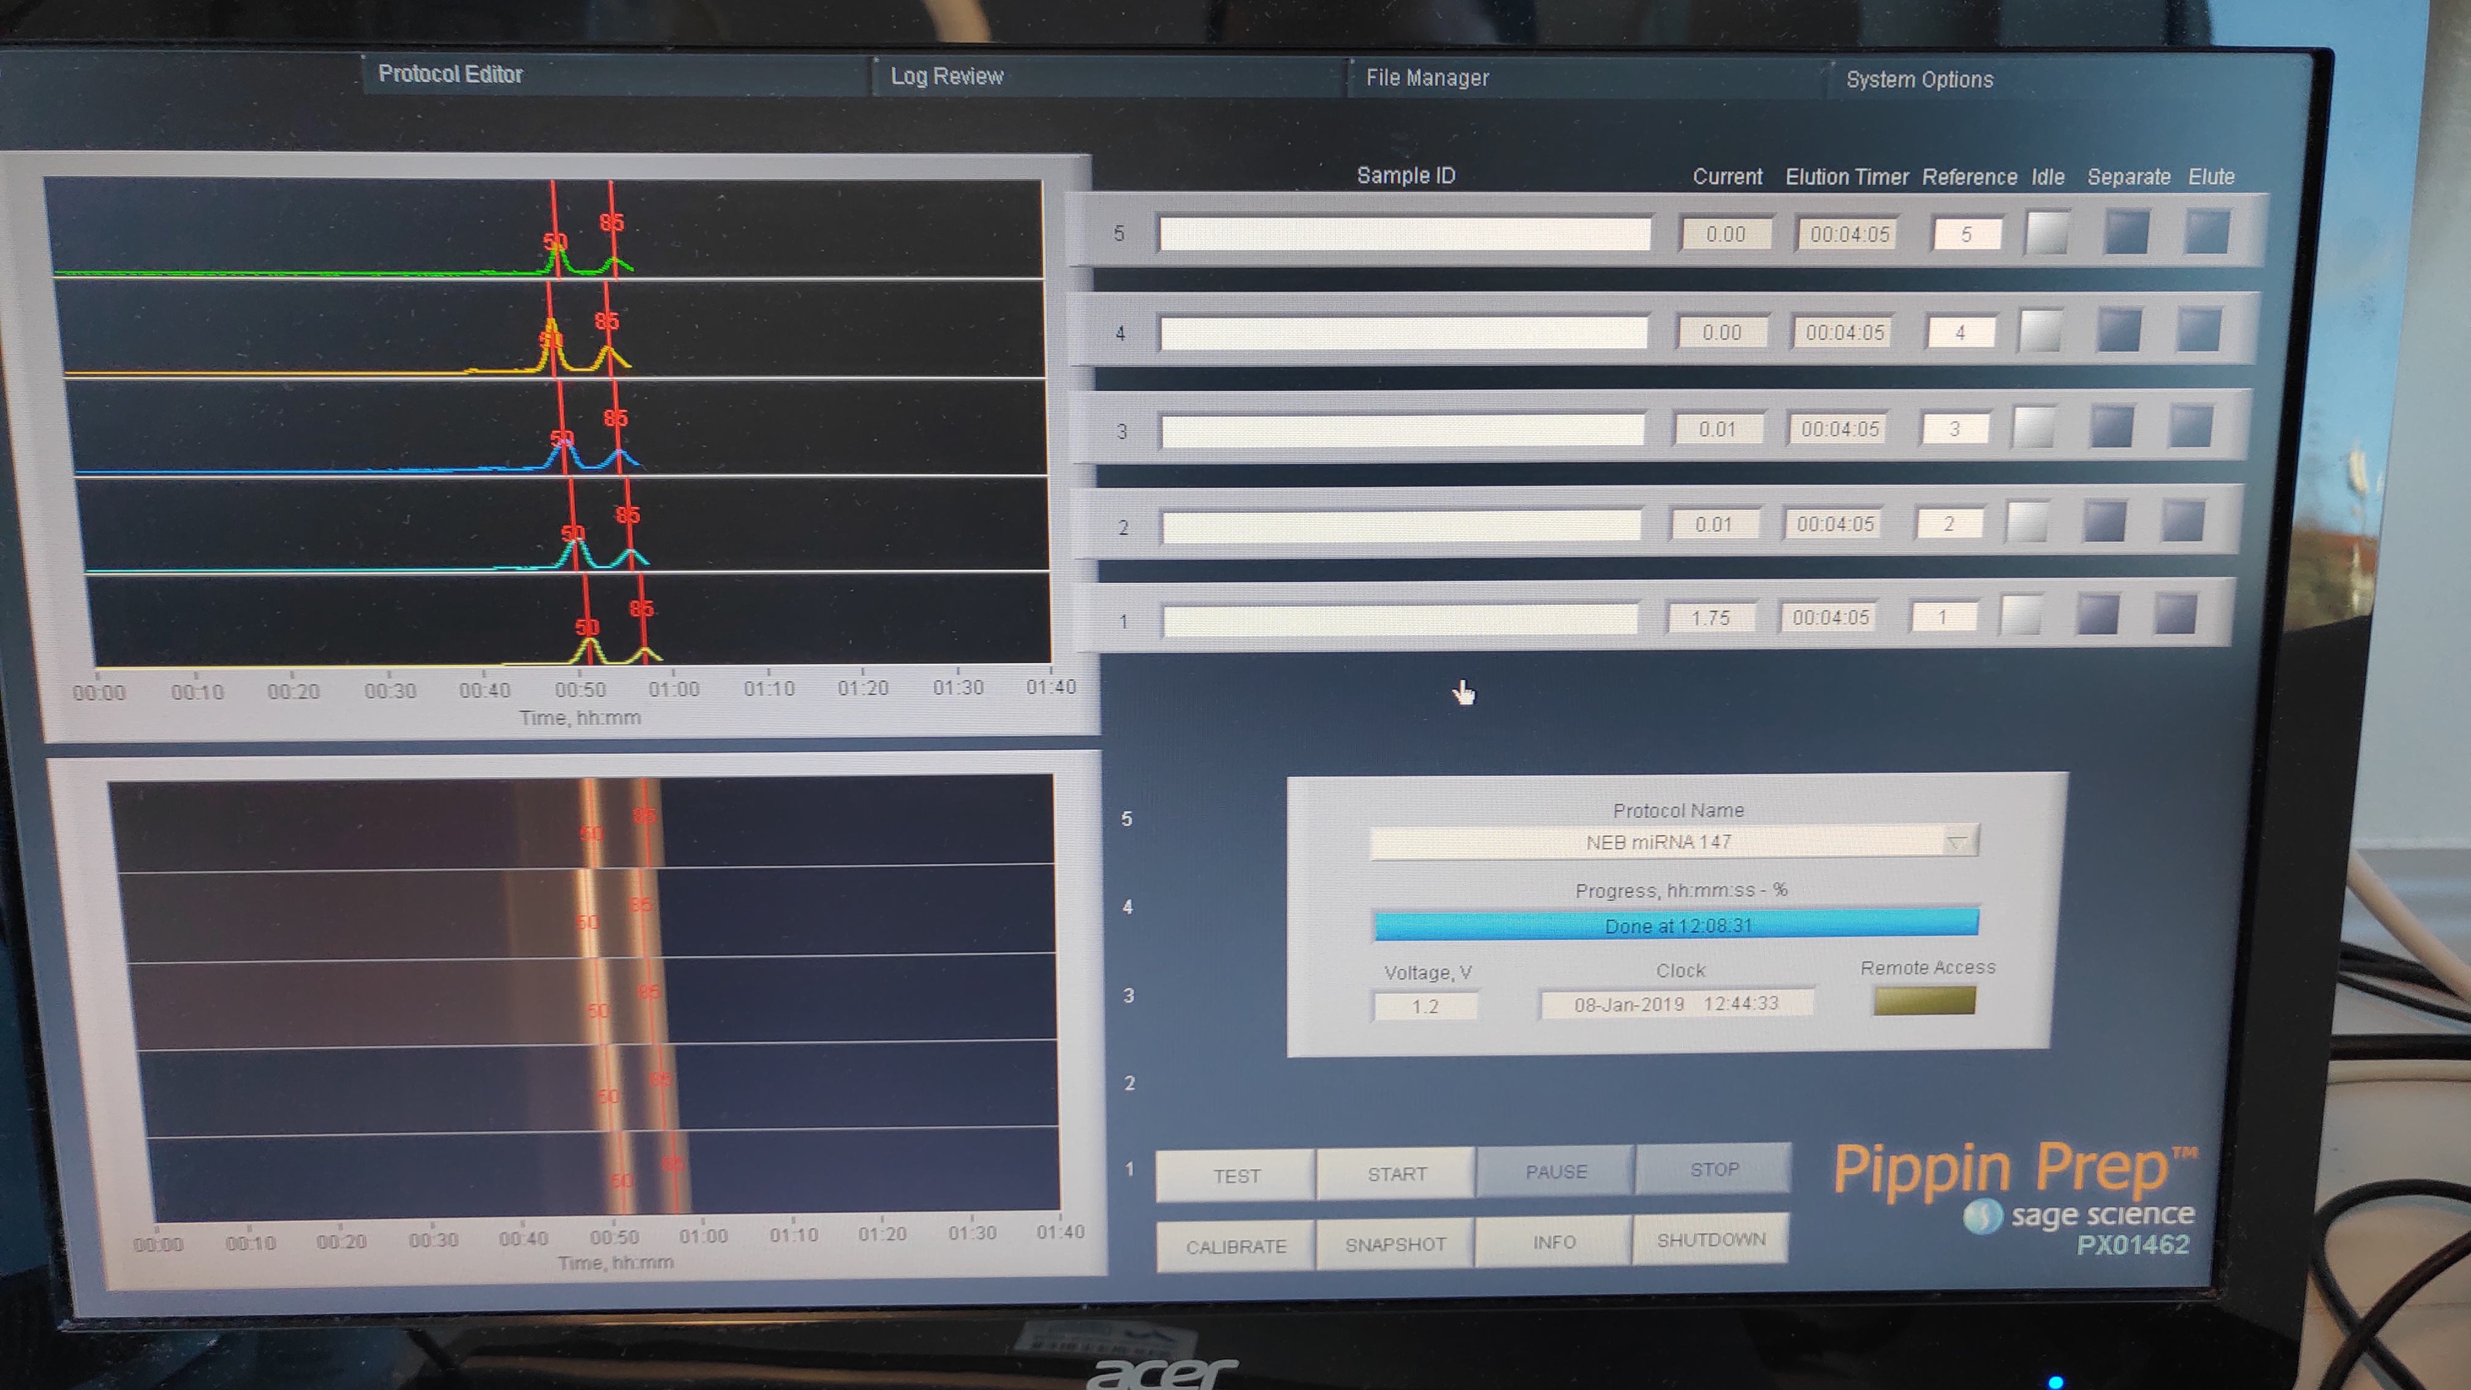This screenshot has width=2471, height=1390.
Task: Open the INFO button
Action: (x=1553, y=1242)
